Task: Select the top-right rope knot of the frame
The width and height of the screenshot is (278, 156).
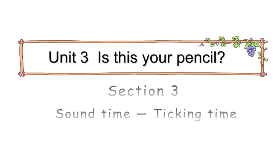Action: click(x=262, y=42)
